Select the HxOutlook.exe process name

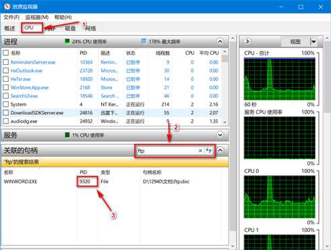[26, 70]
